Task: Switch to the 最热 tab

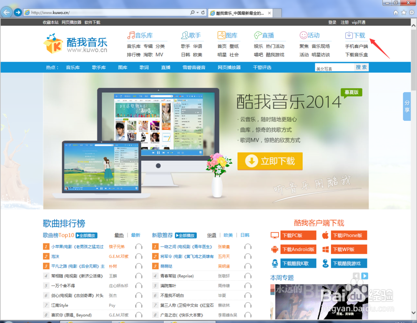Action: [x=119, y=235]
